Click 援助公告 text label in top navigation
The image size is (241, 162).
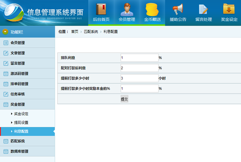178,19
